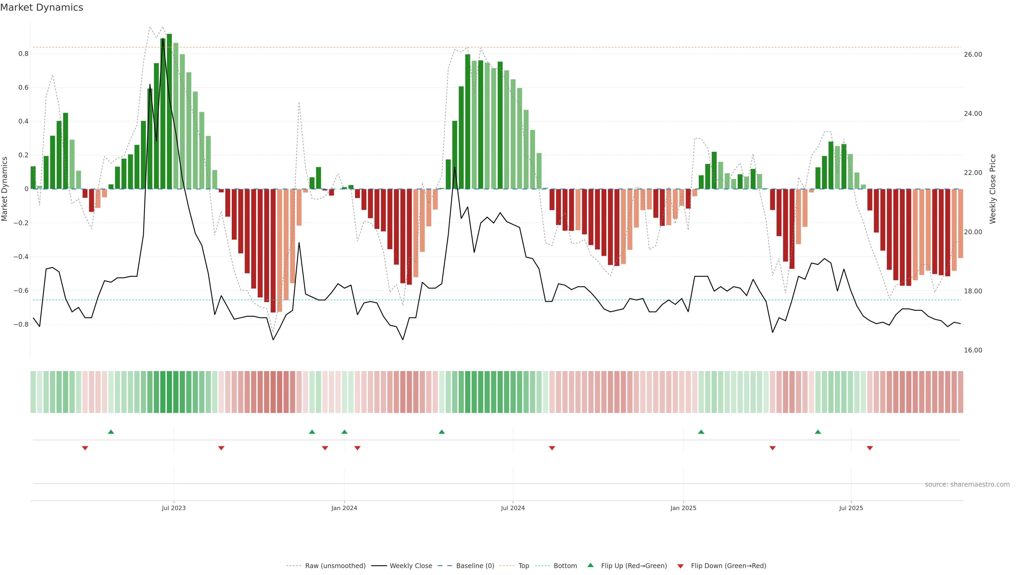
Task: Click the Weekly Close Price axis title
Action: click(x=992, y=189)
